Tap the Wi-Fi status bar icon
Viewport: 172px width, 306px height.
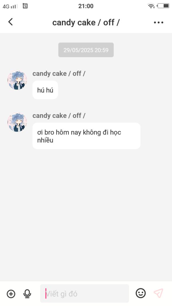(x=150, y=6)
